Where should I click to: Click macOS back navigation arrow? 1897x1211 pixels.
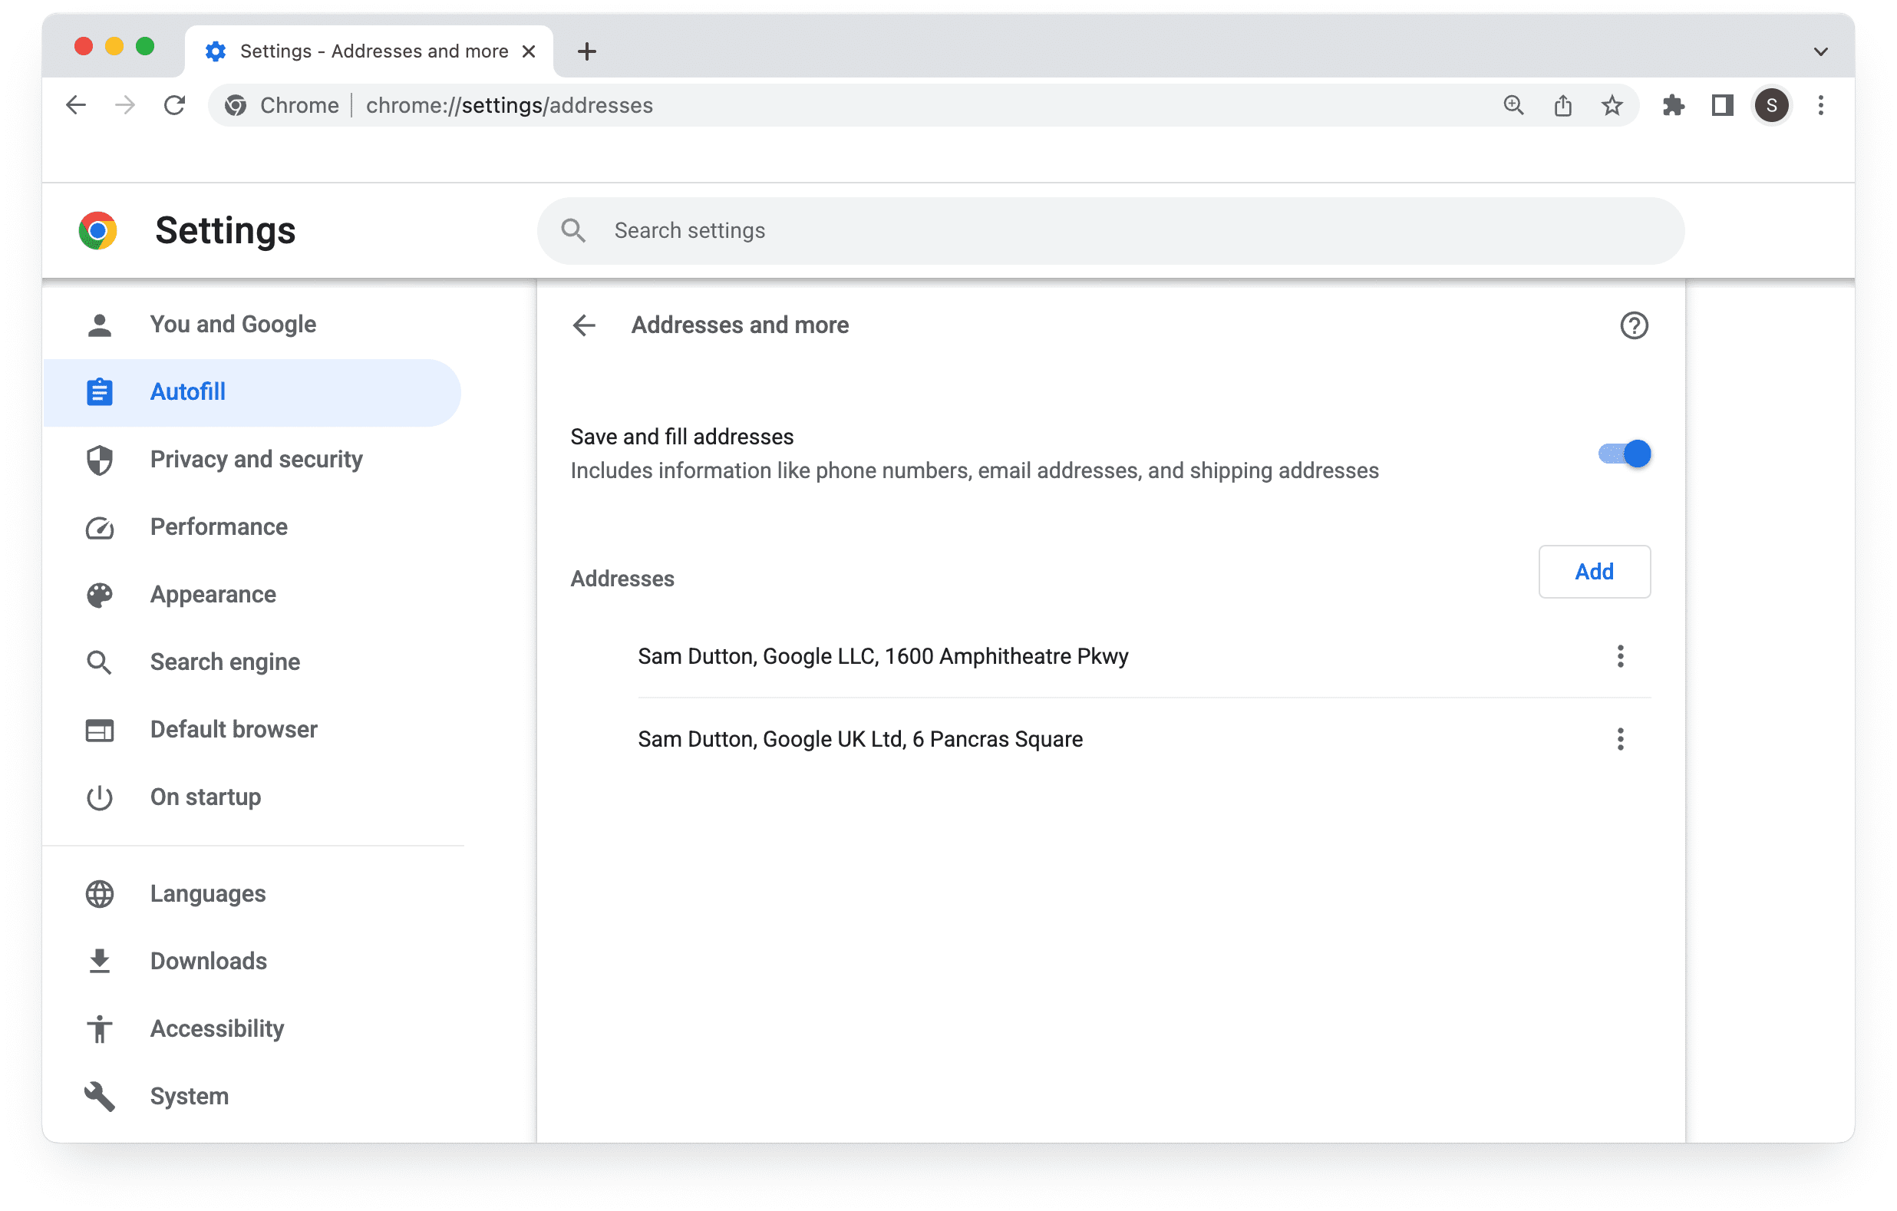coord(76,104)
